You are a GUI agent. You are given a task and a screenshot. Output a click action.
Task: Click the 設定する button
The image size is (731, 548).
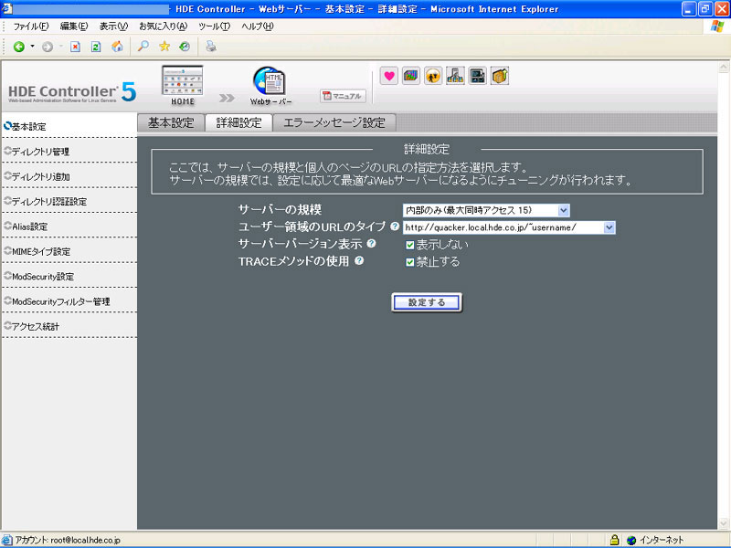[427, 302]
